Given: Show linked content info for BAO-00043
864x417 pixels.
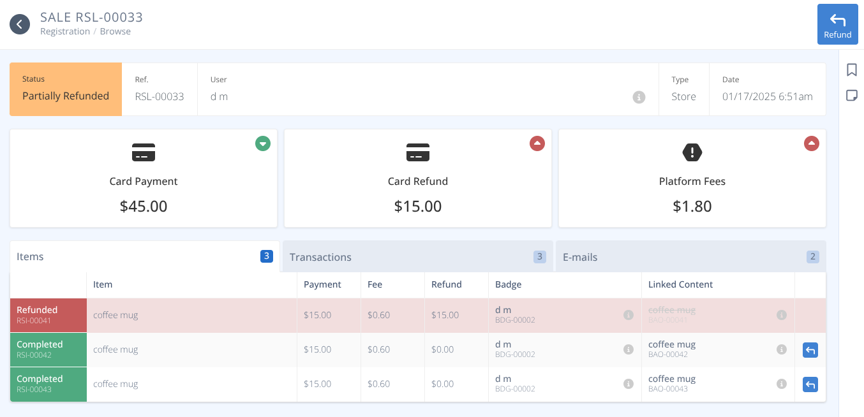Looking at the screenshot, I should point(781,384).
